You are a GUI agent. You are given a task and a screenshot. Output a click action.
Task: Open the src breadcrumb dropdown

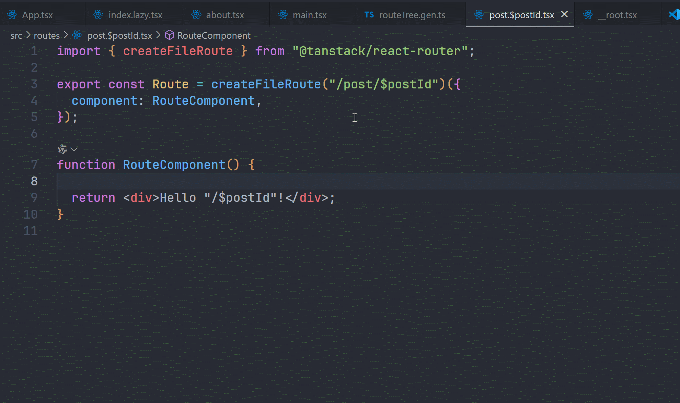click(x=16, y=35)
